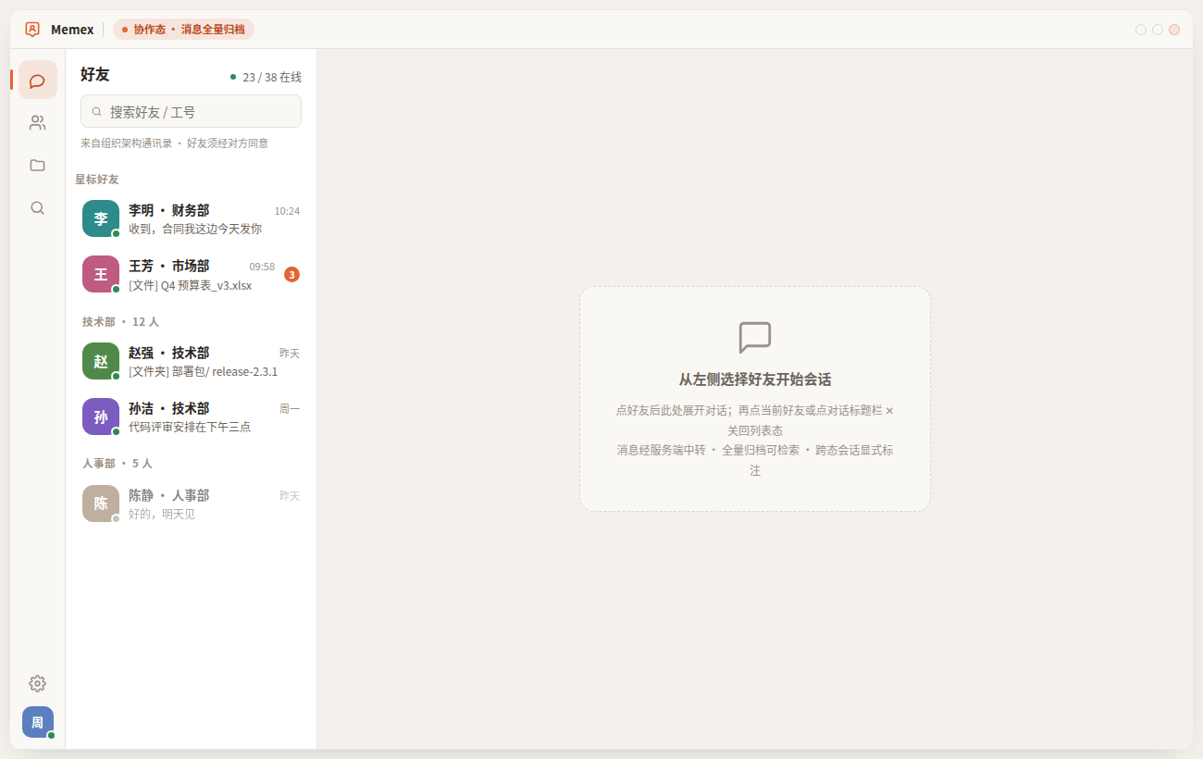
Task: Click magnifier icon inside friend search box
Action: click(96, 111)
